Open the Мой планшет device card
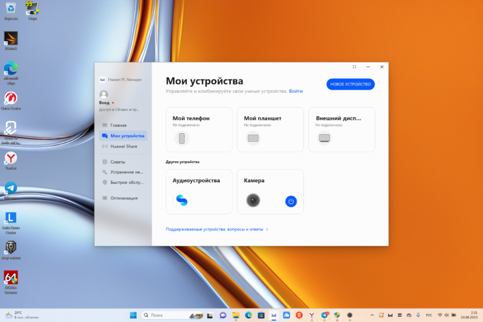Image resolution: width=483 pixels, height=322 pixels. (270, 129)
